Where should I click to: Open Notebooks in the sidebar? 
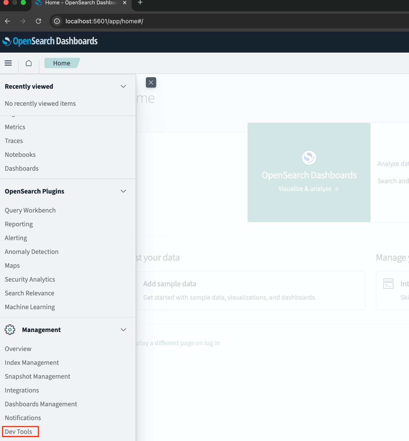[20, 155]
